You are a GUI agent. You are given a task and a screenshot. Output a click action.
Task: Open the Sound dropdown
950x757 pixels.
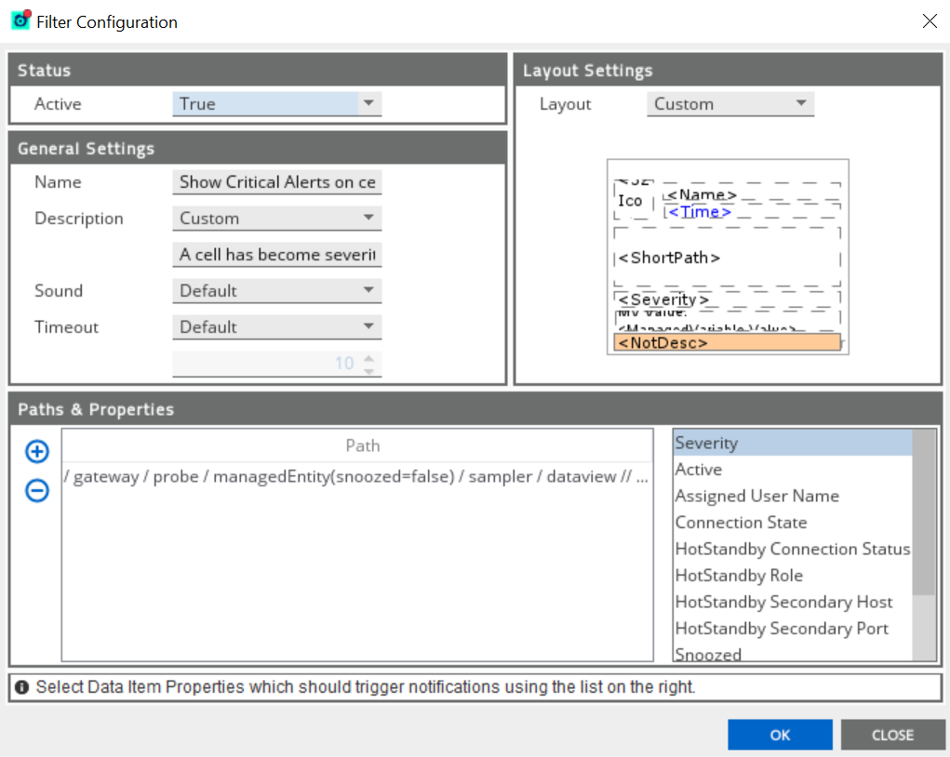tap(276, 291)
